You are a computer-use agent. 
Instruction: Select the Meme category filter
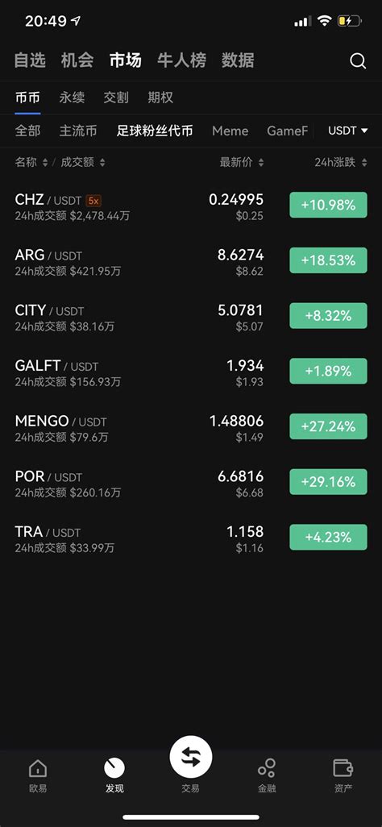tap(230, 131)
